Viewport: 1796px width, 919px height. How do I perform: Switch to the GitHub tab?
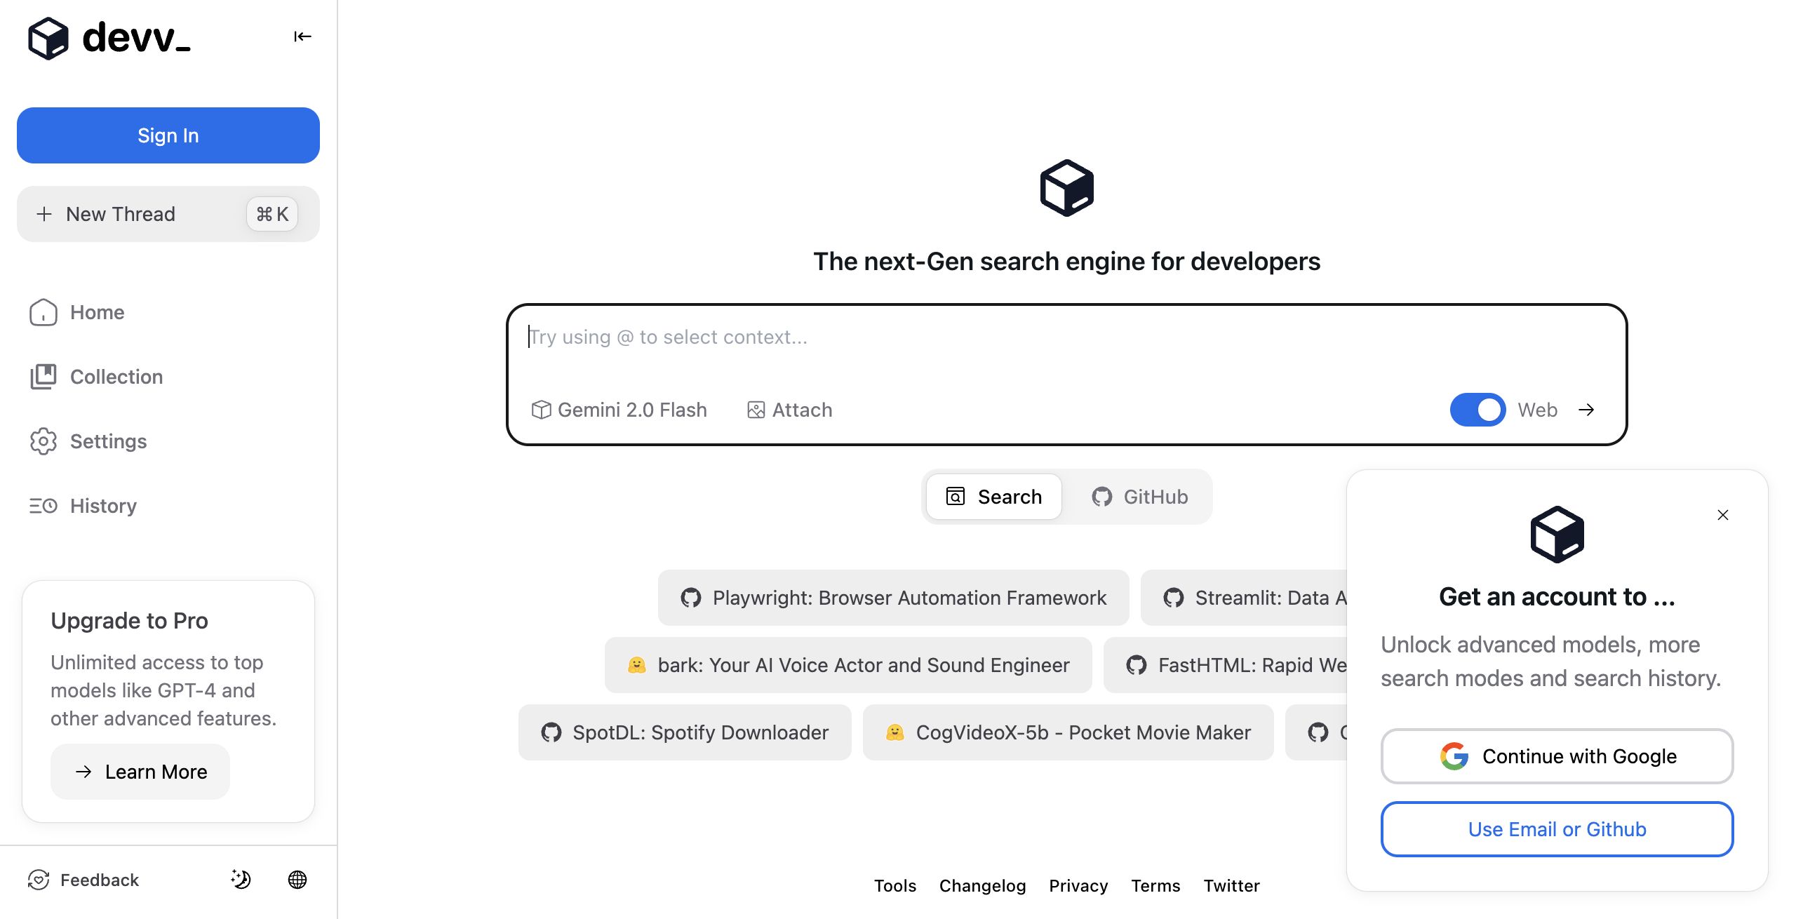(x=1140, y=497)
